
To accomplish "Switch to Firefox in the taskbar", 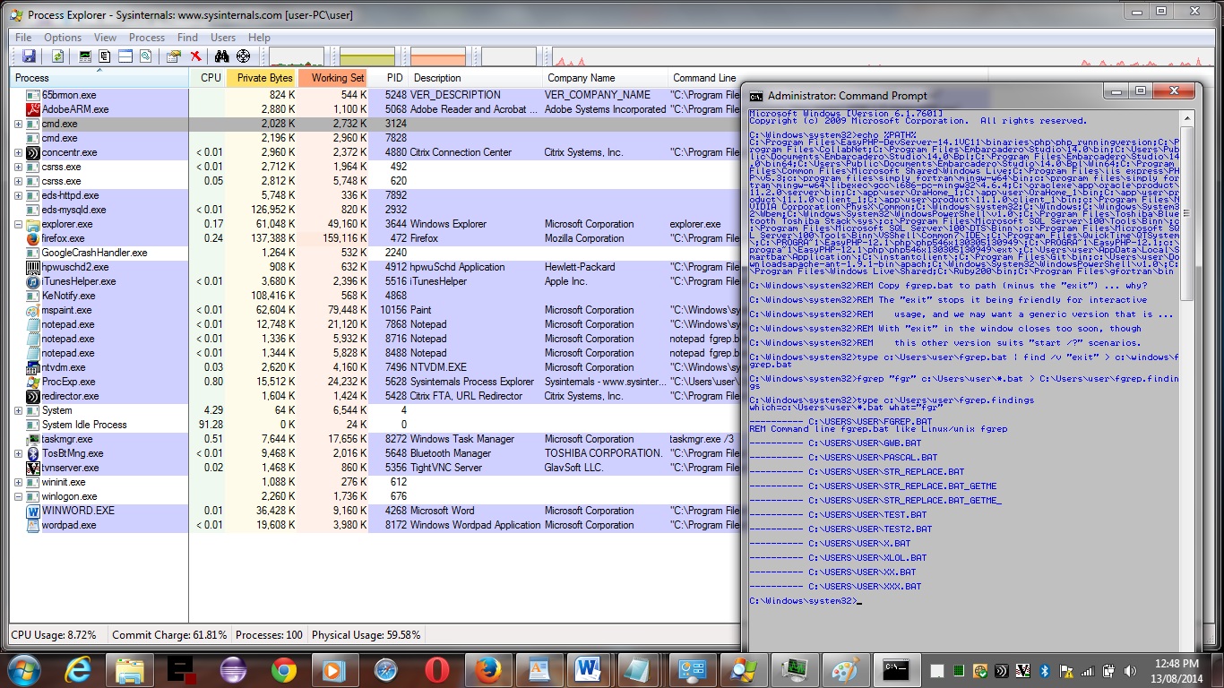I will coord(488,670).
